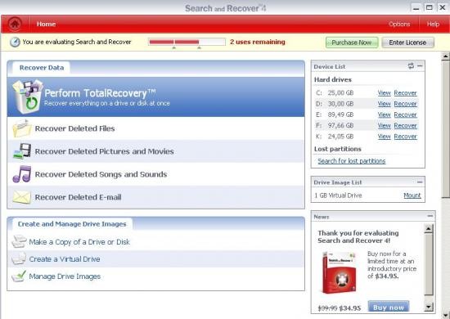This screenshot has width=450, height=319.
Task: Select the Recover Data tab
Action: click(42, 68)
